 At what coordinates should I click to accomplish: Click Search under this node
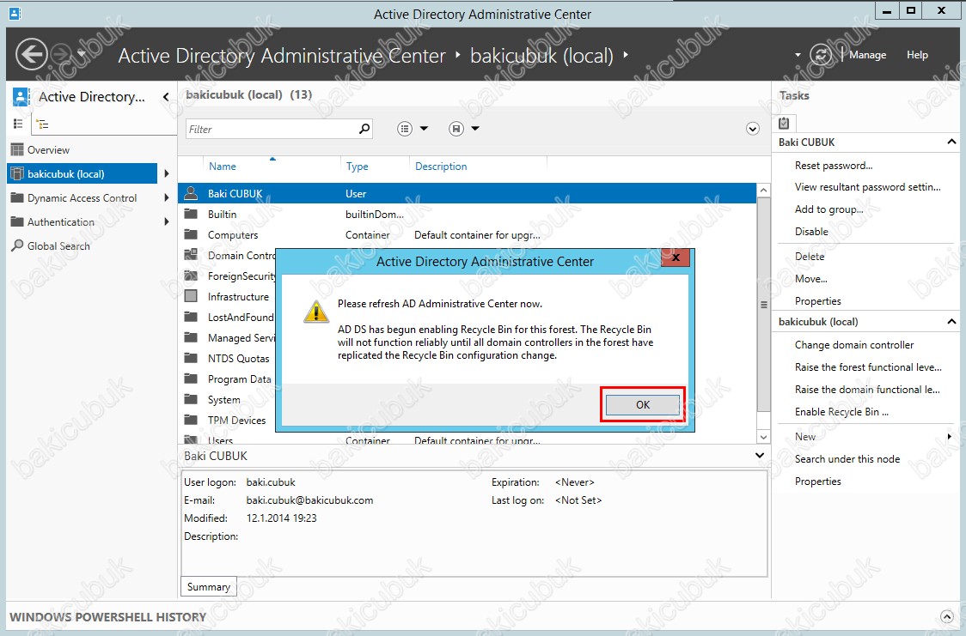[x=847, y=459]
